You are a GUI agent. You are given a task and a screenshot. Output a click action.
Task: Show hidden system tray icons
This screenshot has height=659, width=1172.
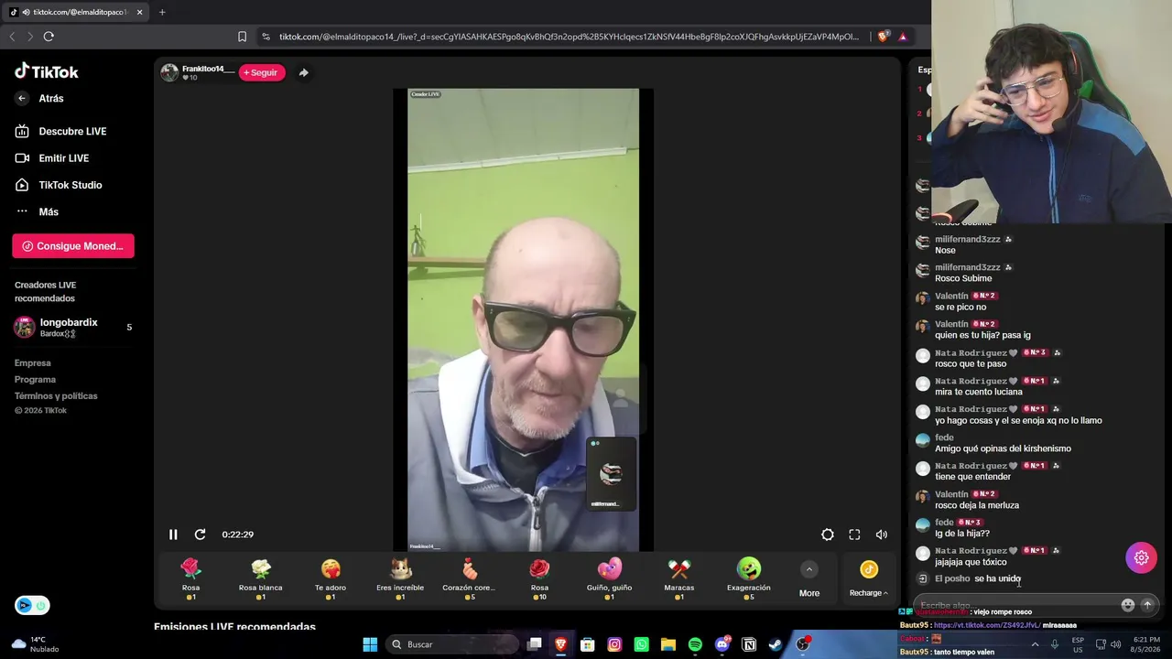coord(1035,644)
